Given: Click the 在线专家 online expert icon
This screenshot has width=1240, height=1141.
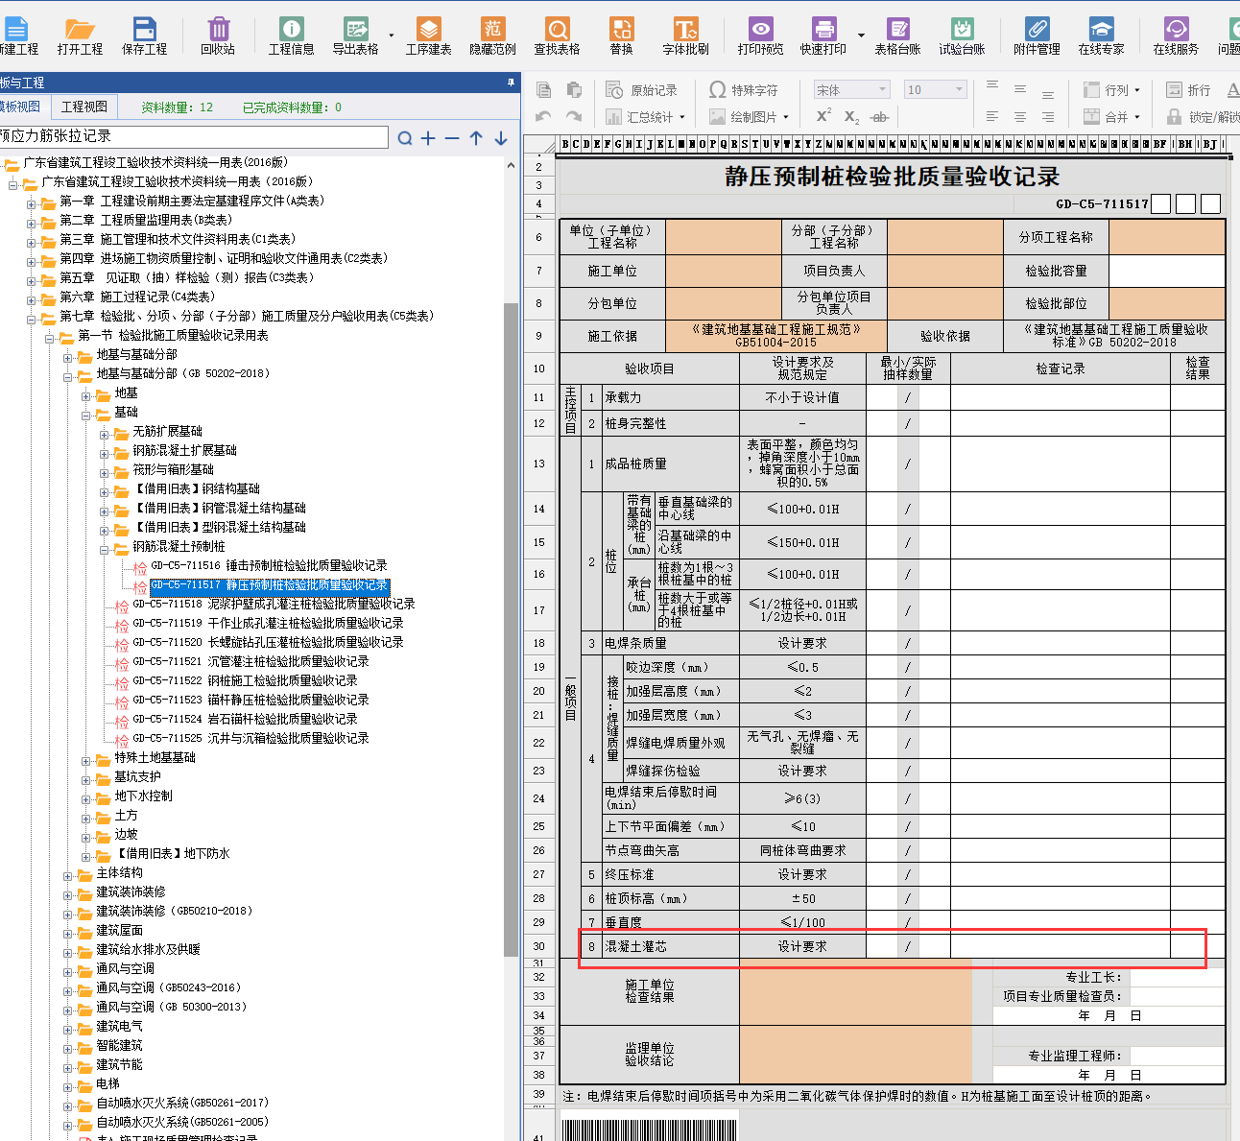Looking at the screenshot, I should click(1101, 36).
